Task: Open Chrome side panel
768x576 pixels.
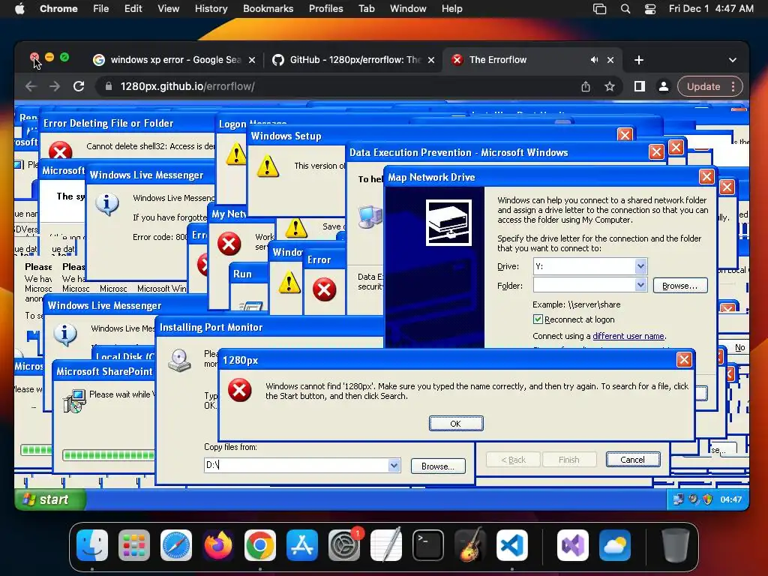Action: [639, 86]
